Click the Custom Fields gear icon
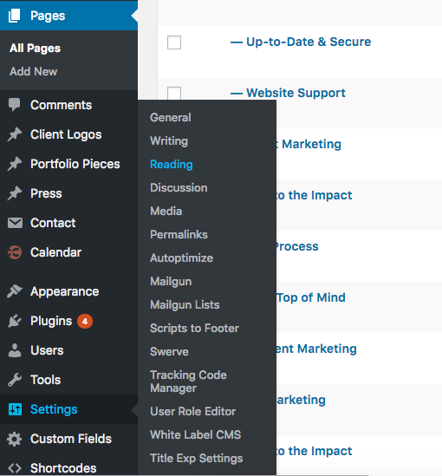This screenshot has width=442, height=476. click(x=15, y=439)
